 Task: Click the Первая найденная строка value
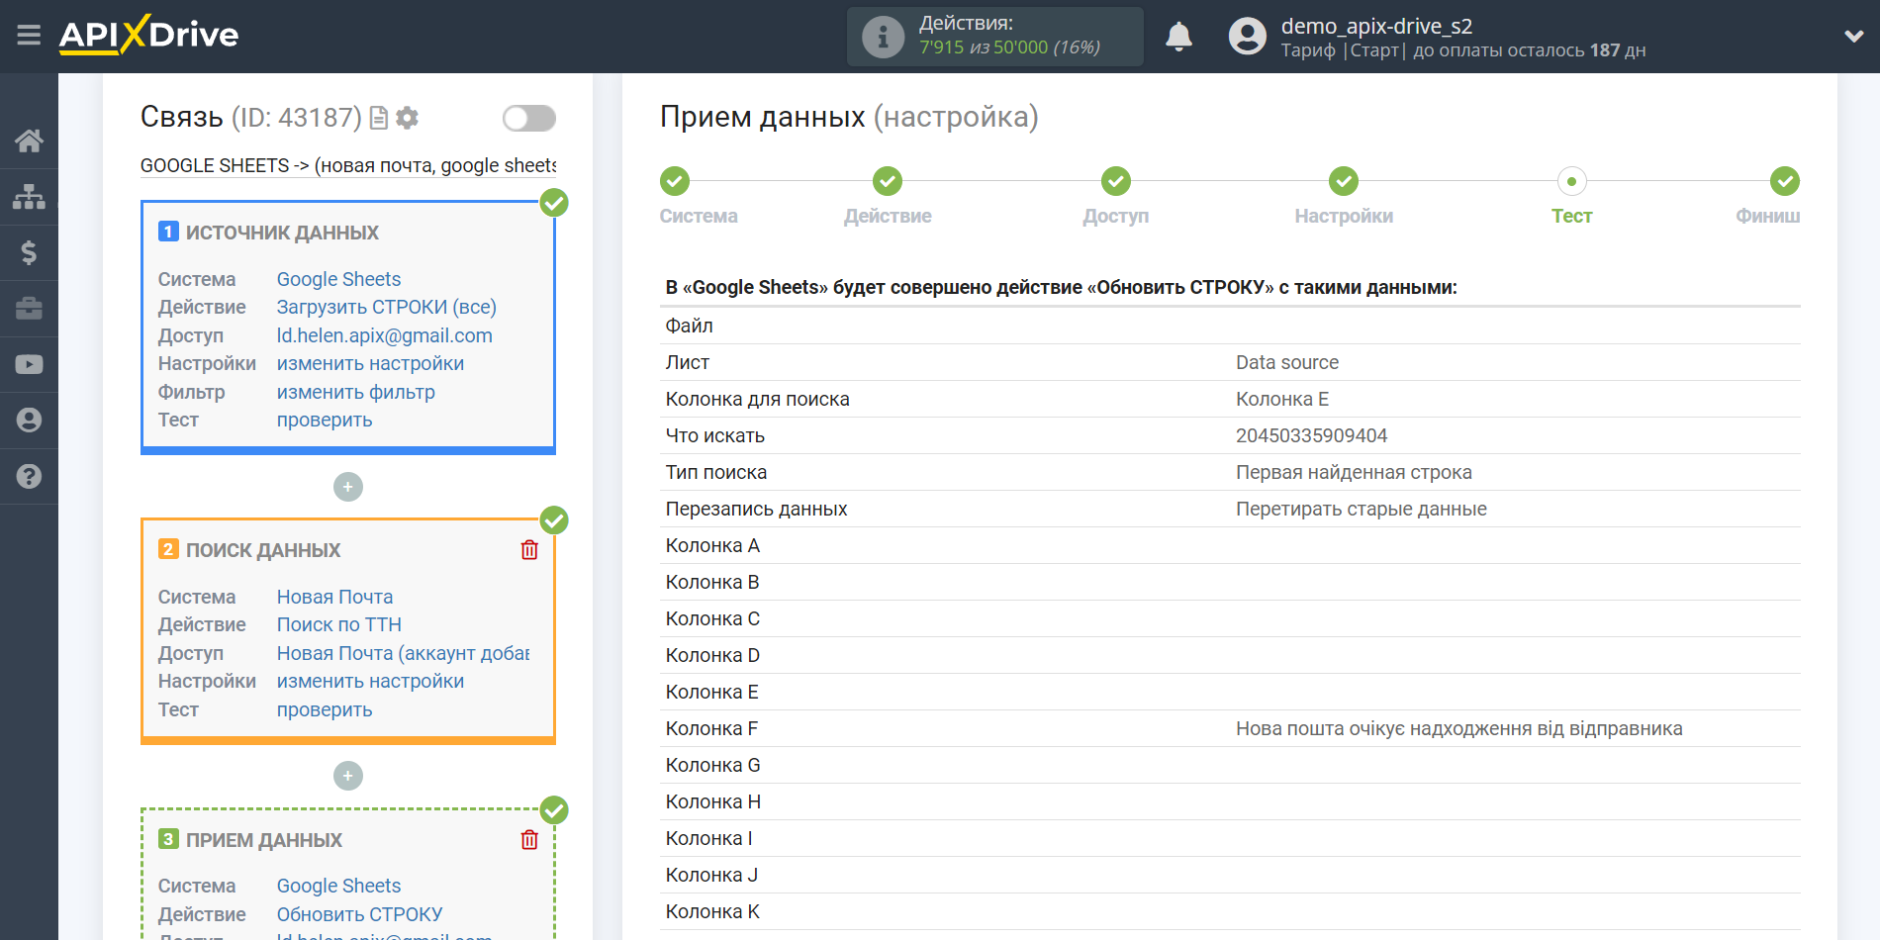point(1354,472)
